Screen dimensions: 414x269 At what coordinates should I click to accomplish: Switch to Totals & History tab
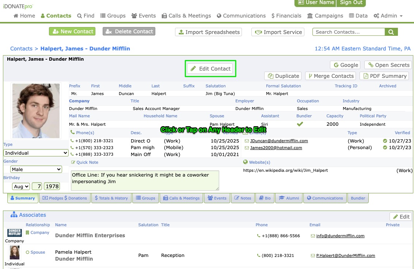[x=111, y=198]
